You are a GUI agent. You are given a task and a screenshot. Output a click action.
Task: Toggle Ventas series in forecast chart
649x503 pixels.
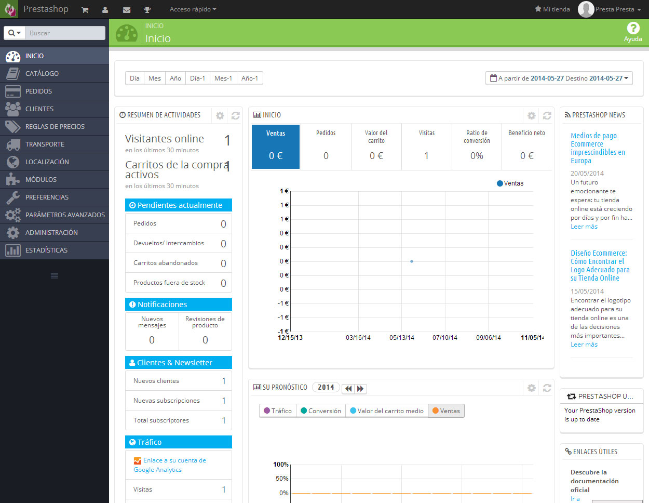coord(447,411)
